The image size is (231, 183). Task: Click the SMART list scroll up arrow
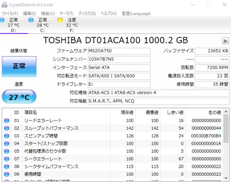226,112
